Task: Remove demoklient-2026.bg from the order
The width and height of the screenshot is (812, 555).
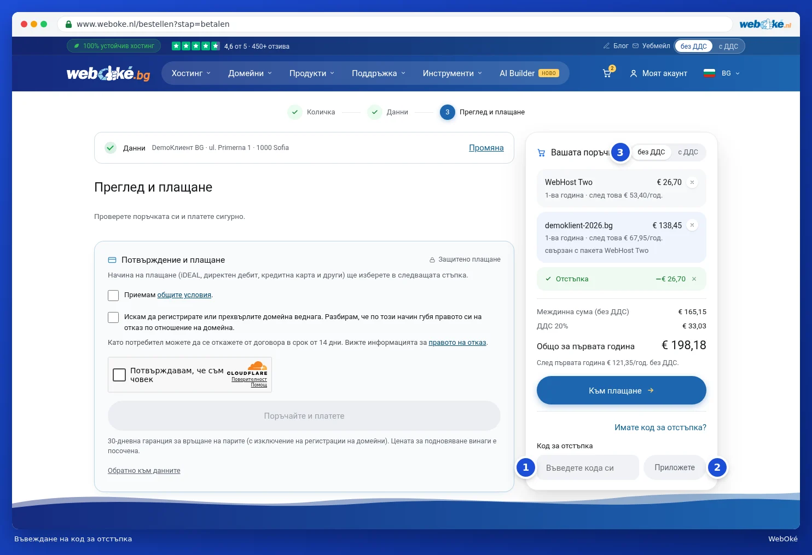Action: pyautogui.click(x=692, y=225)
